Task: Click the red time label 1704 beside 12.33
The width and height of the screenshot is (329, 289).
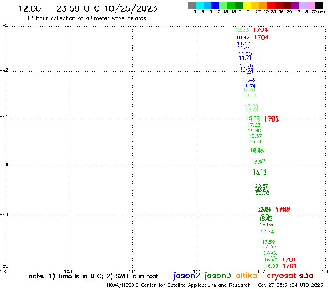Action: click(x=260, y=30)
